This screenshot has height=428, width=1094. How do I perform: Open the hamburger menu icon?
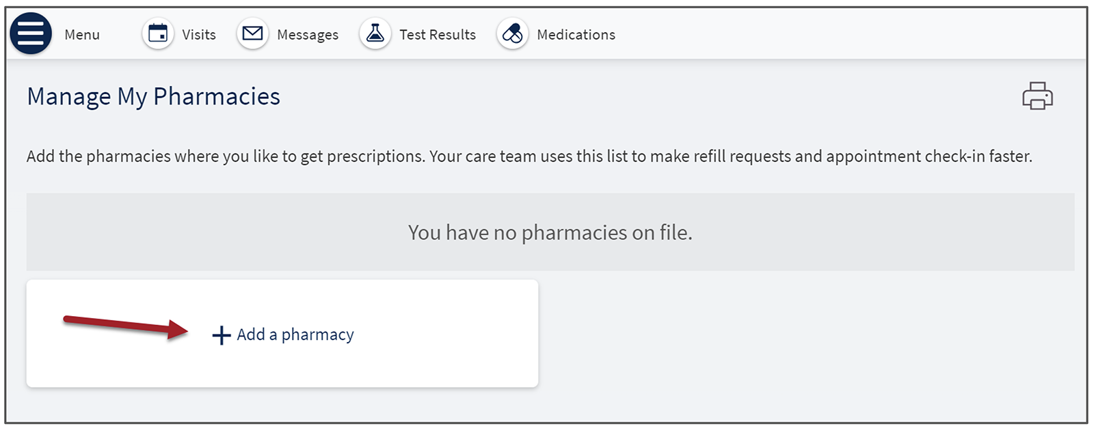pos(31,33)
